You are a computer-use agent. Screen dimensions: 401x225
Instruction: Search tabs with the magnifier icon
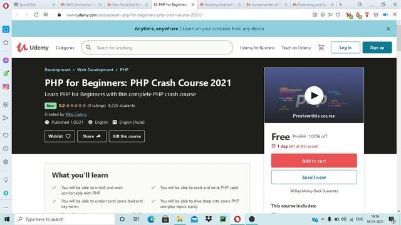coord(360,4)
